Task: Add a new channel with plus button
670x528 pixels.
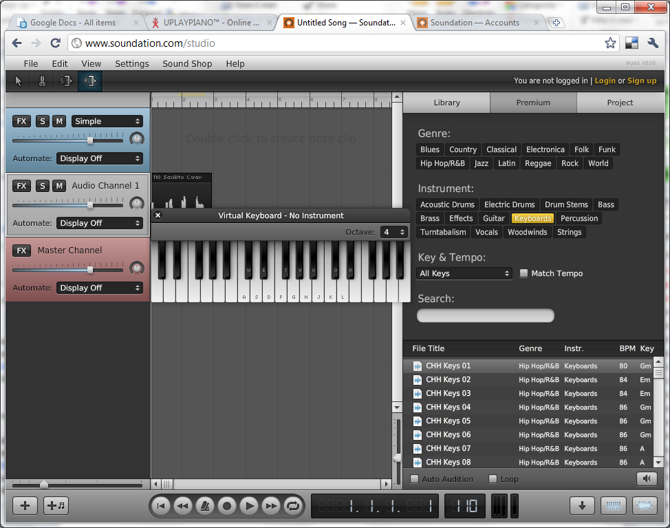Action: 25,506
